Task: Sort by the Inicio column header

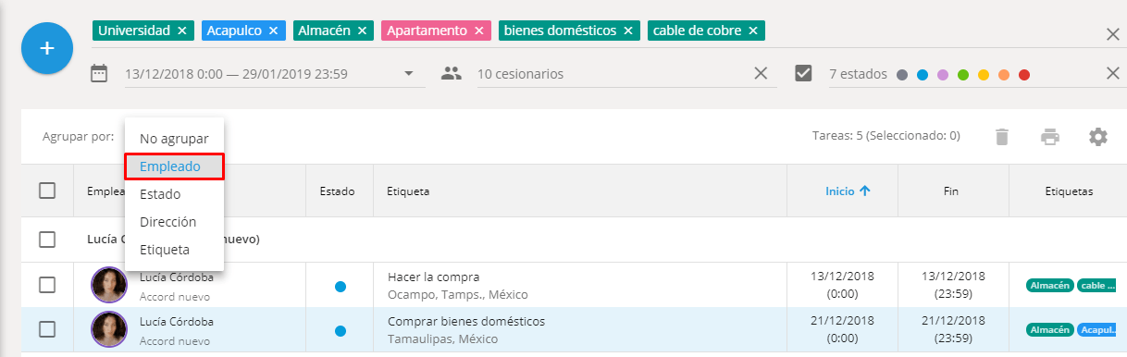Action: click(x=848, y=191)
